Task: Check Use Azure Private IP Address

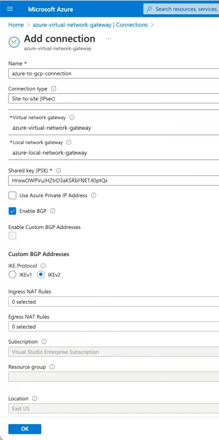Action: click(x=12, y=196)
